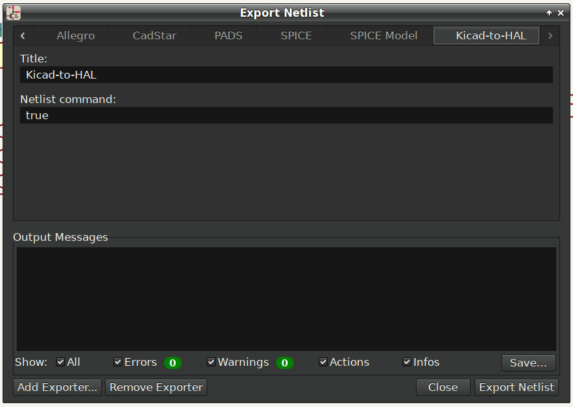Switch to the SPICE tab
This screenshot has width=573, height=407.
[296, 35]
